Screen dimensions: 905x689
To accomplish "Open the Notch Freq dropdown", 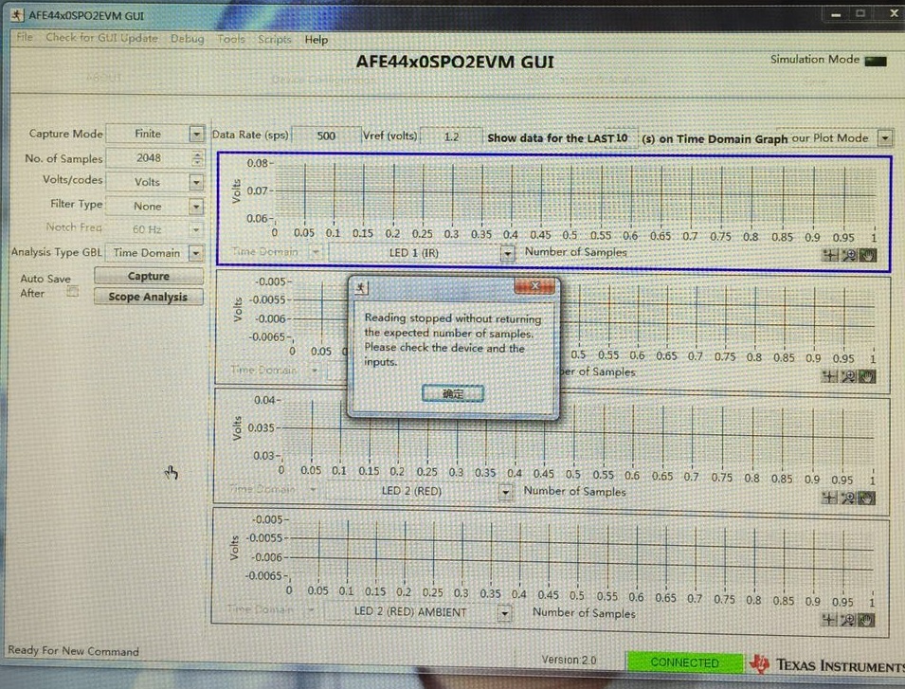I will 197,229.
